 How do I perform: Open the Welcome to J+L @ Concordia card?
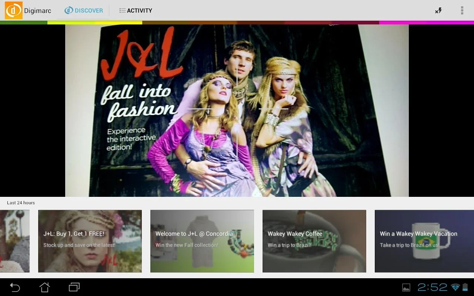pos(202,241)
